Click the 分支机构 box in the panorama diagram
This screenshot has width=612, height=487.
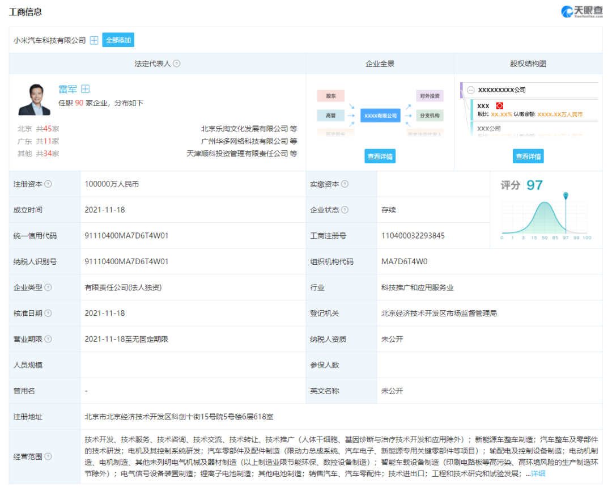tap(430, 116)
